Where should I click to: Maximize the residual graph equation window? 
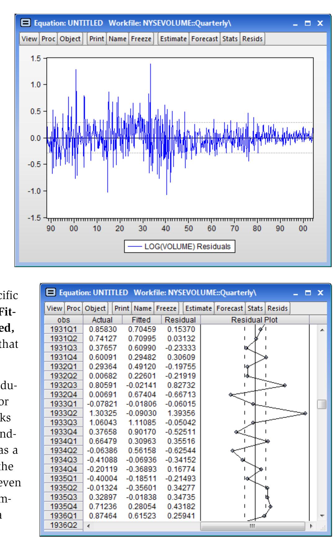[308, 23]
